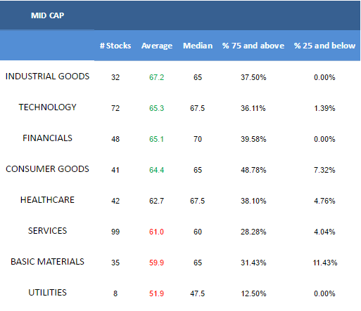Click the HEALTHCARE sector label
Screen dimensions: 361x311
pyautogui.click(x=47, y=200)
